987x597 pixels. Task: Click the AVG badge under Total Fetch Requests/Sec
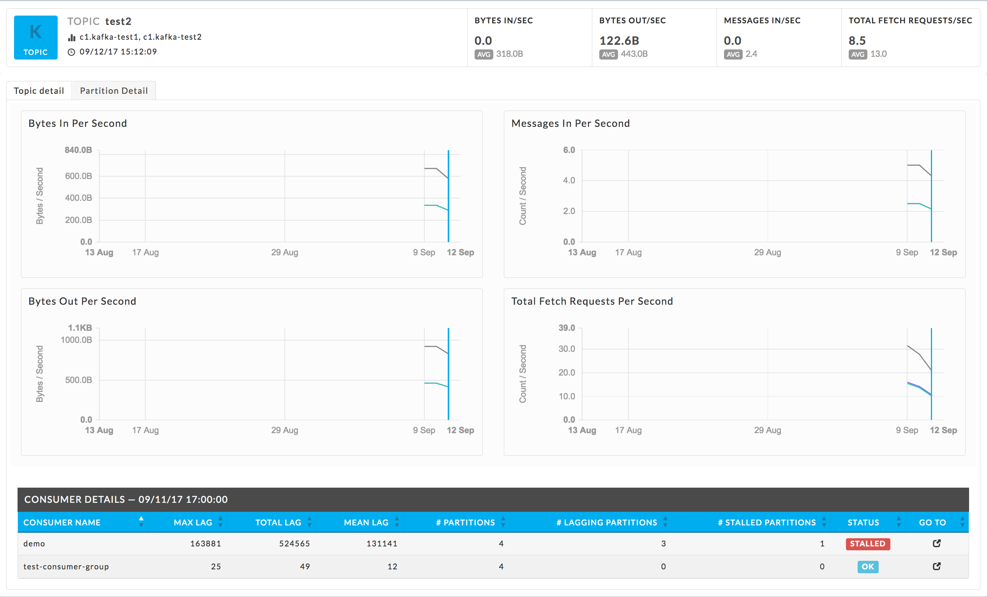coord(857,54)
